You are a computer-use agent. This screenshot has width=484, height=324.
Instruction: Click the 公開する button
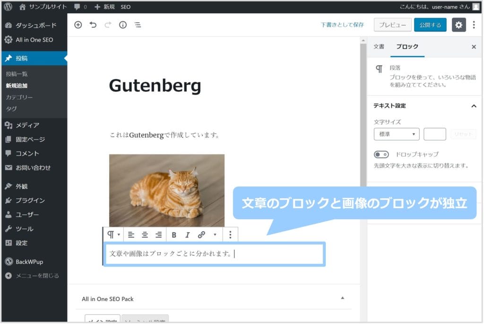tap(430, 25)
